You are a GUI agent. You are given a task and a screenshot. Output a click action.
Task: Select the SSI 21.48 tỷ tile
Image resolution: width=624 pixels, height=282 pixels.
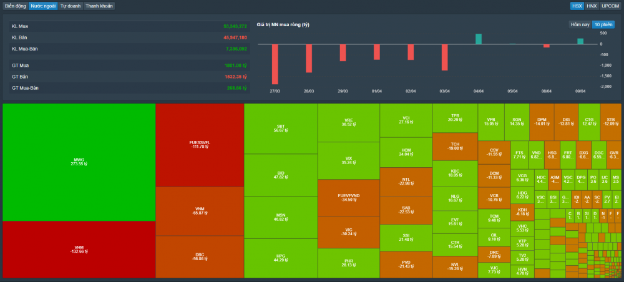(406, 238)
